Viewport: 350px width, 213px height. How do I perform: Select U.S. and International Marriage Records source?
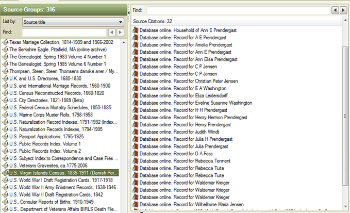pos(60,86)
